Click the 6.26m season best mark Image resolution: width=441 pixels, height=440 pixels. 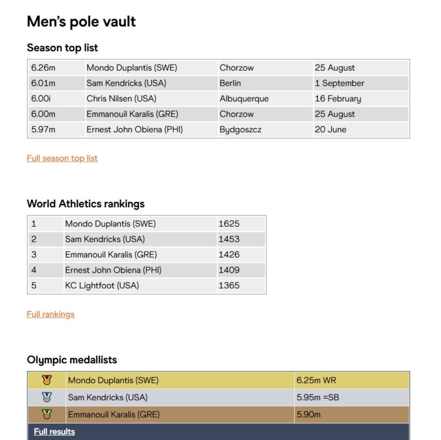click(x=43, y=68)
